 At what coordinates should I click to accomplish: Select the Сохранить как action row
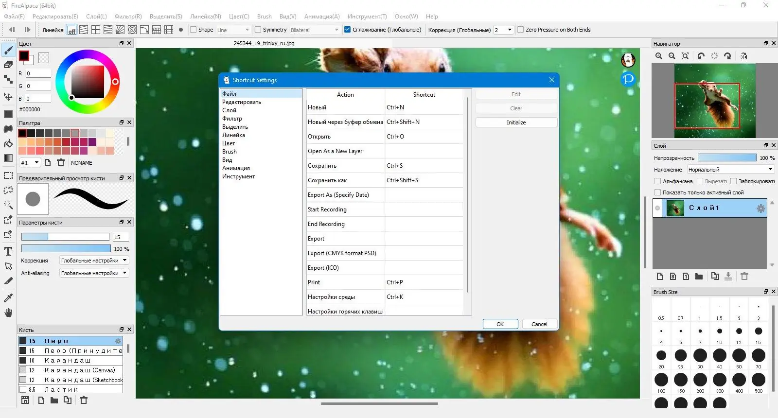385,180
